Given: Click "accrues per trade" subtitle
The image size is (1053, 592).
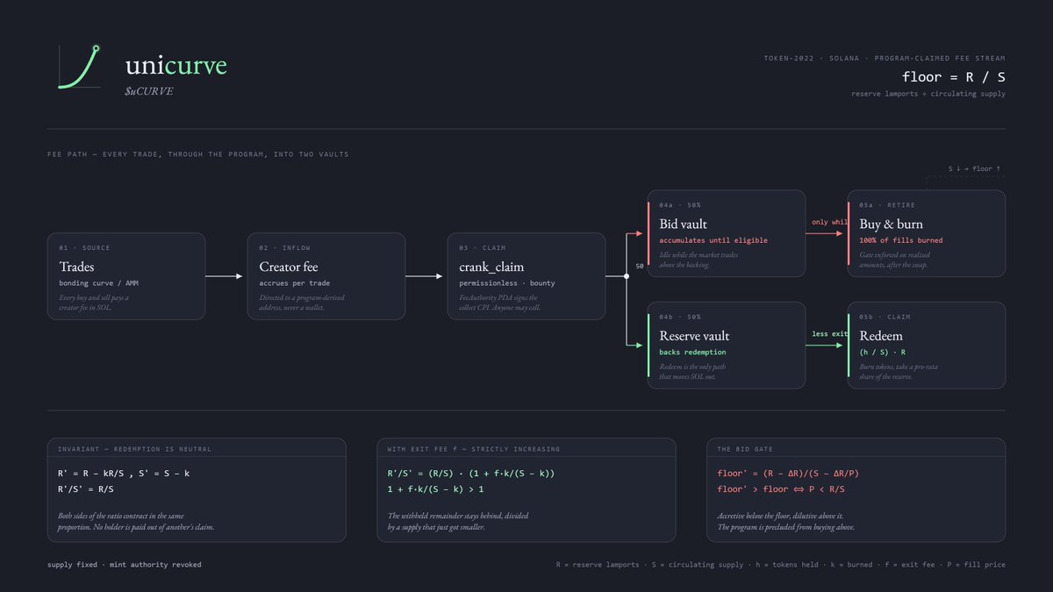Looking at the screenshot, I should pos(296,283).
